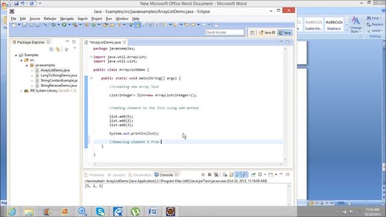Click Link with Editor in Package Explorer
This screenshot has height=217, width=386.
(58, 49)
